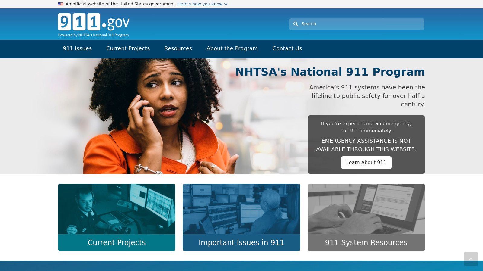This screenshot has width=483, height=271.
Task: Click the laptop photo on the 911 System Resources card
Action: (x=366, y=209)
